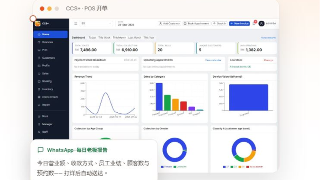Click the Unique Customers value 5
The height and width of the screenshot is (180, 320).
[x=200, y=50]
